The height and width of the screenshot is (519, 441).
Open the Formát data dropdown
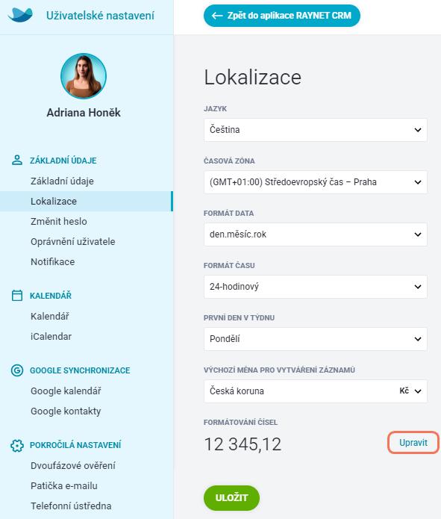coord(316,234)
